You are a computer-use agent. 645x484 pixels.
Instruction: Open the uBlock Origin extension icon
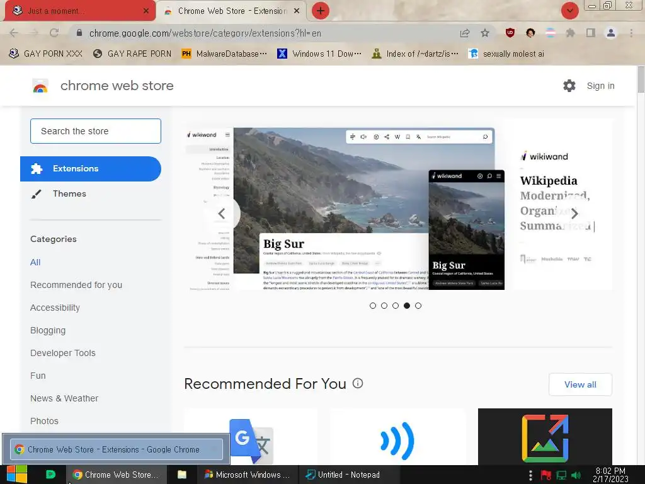[510, 33]
